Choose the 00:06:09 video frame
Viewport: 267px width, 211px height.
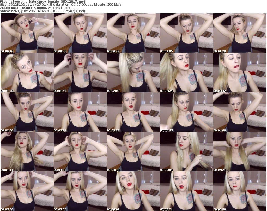[x=133, y=191]
